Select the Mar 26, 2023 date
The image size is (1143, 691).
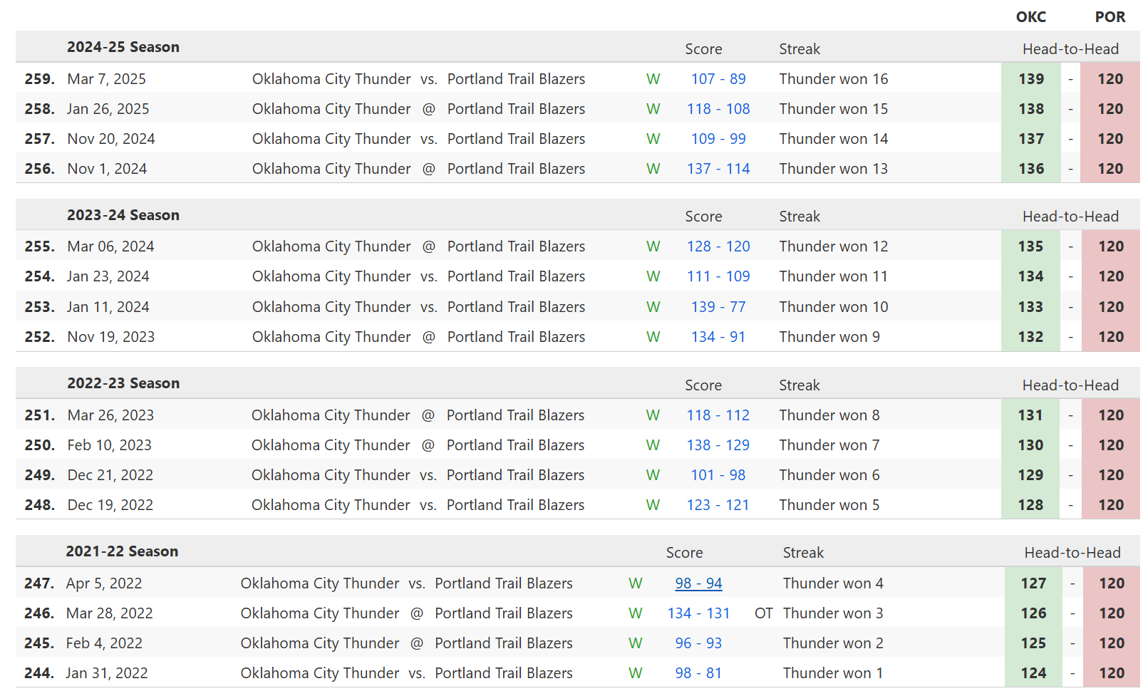[x=110, y=415]
